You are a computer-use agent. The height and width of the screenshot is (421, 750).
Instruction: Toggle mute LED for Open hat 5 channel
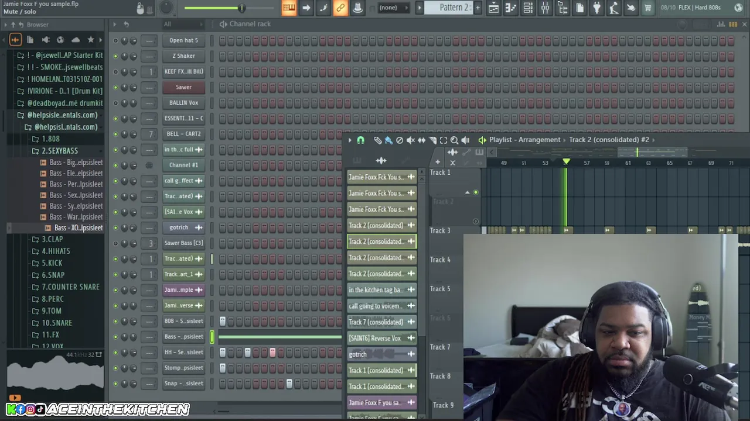(115, 40)
